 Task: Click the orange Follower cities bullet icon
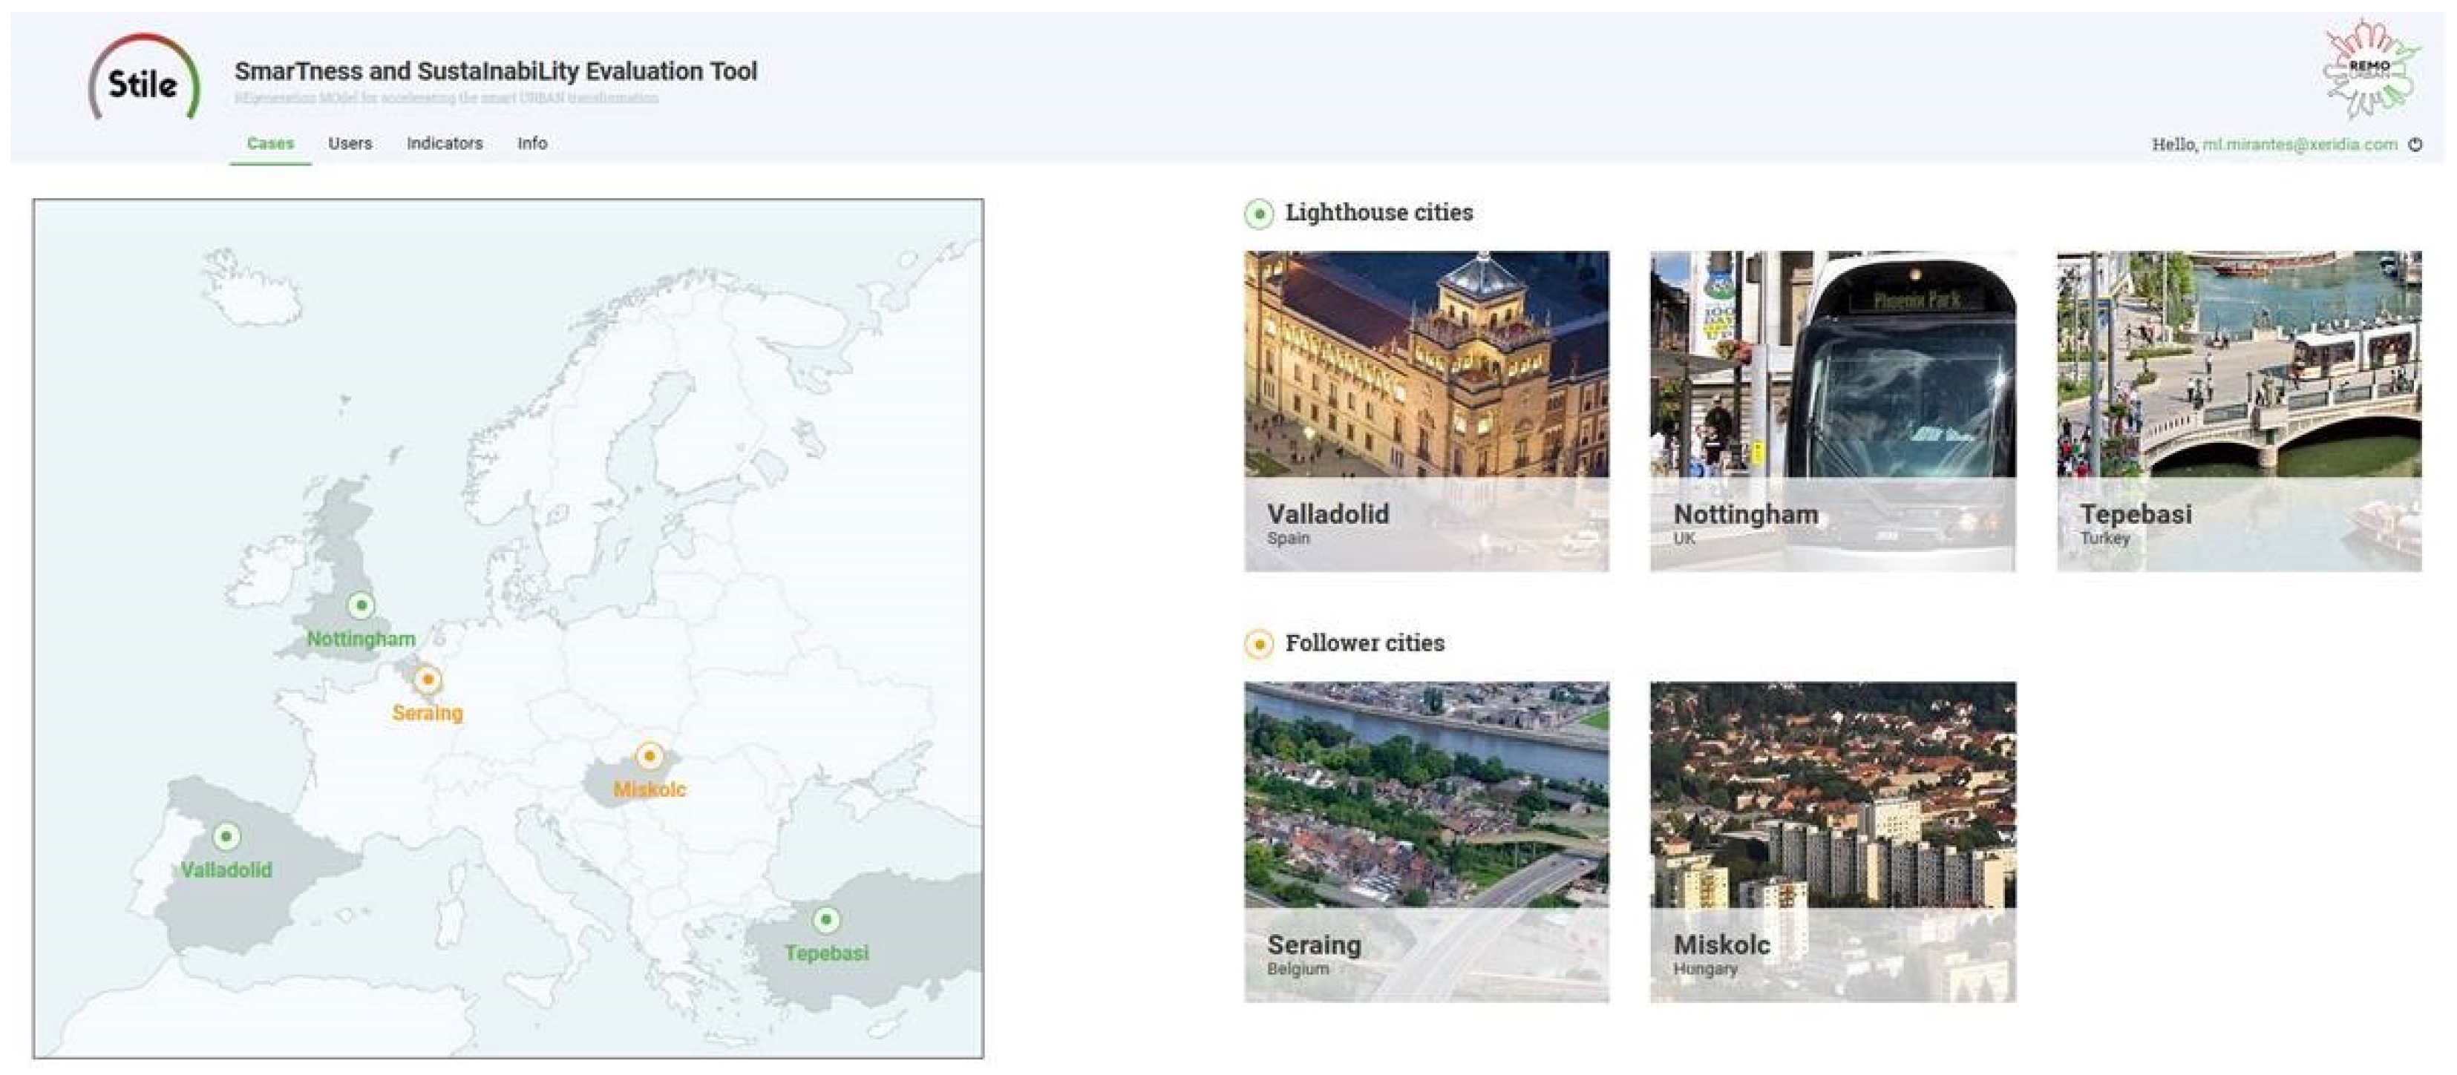tap(1258, 644)
